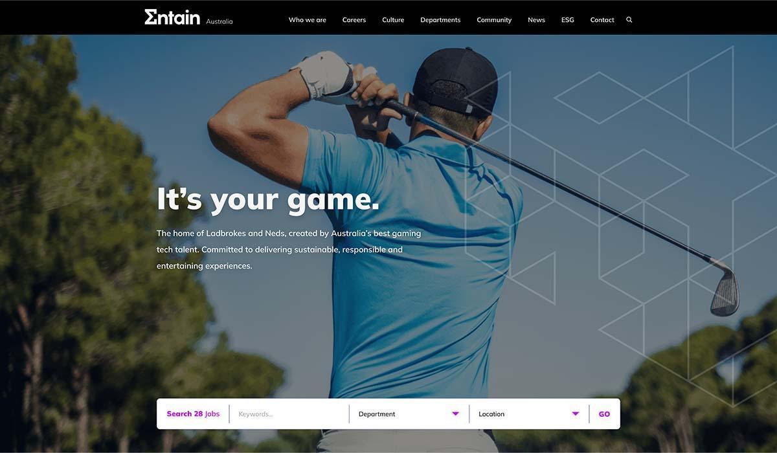Expand the Location dropdown

(x=529, y=414)
